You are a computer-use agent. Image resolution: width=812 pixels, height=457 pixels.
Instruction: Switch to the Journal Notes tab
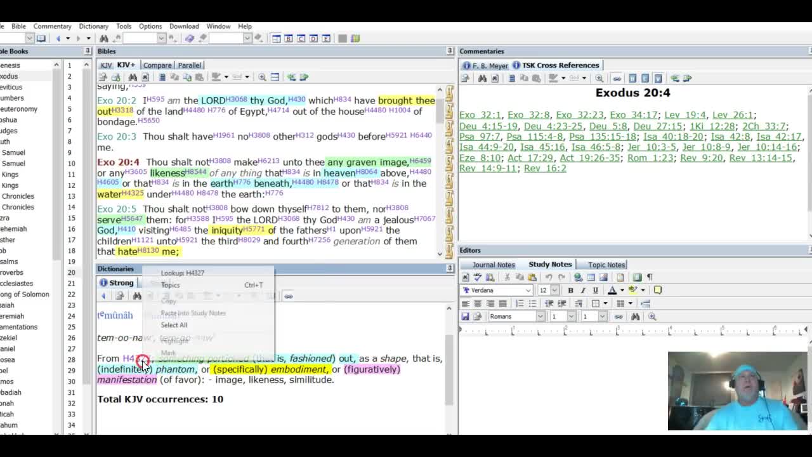[493, 265]
